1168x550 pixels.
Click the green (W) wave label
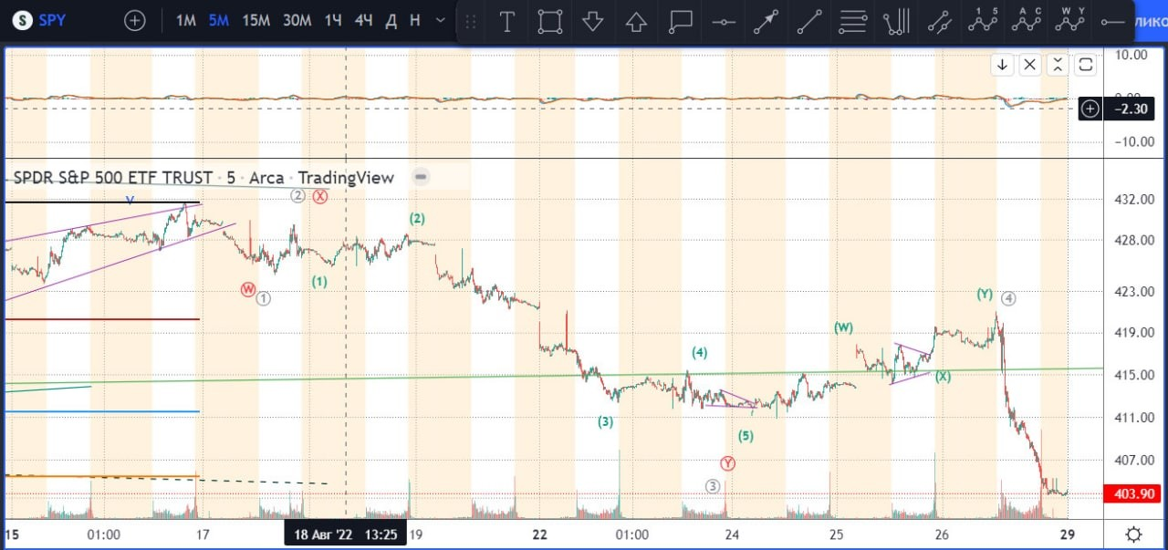pos(843,327)
